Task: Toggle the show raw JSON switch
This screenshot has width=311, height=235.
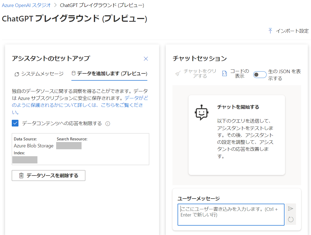Action: (x=260, y=74)
